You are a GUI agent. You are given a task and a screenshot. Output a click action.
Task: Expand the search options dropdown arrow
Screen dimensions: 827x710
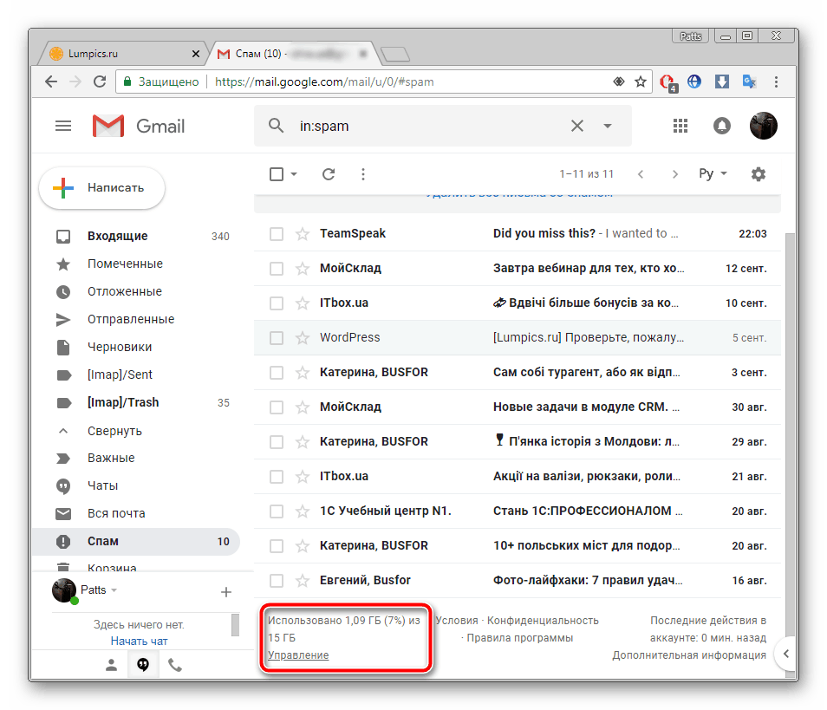point(608,126)
